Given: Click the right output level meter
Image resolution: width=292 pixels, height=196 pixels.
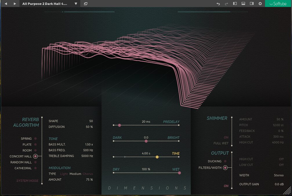Looking at the screenshot, I should (x=213, y=12).
